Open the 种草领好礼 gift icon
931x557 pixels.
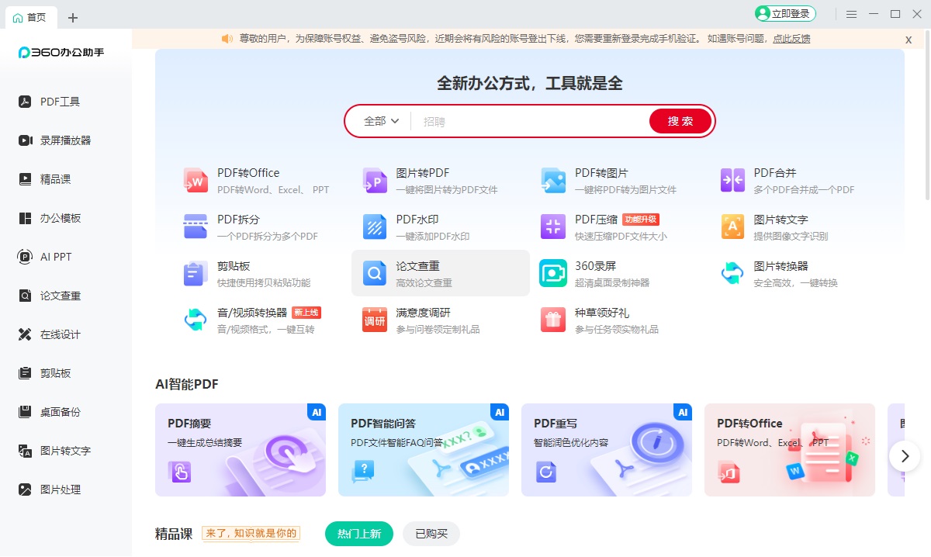(x=553, y=320)
